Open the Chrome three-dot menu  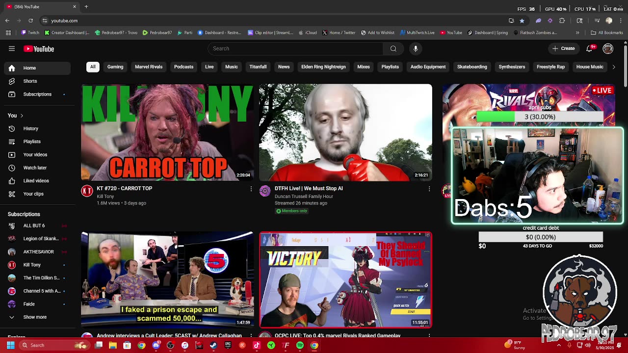620,21
